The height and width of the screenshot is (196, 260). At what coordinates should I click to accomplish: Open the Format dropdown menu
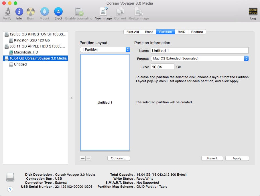[x=200, y=58]
